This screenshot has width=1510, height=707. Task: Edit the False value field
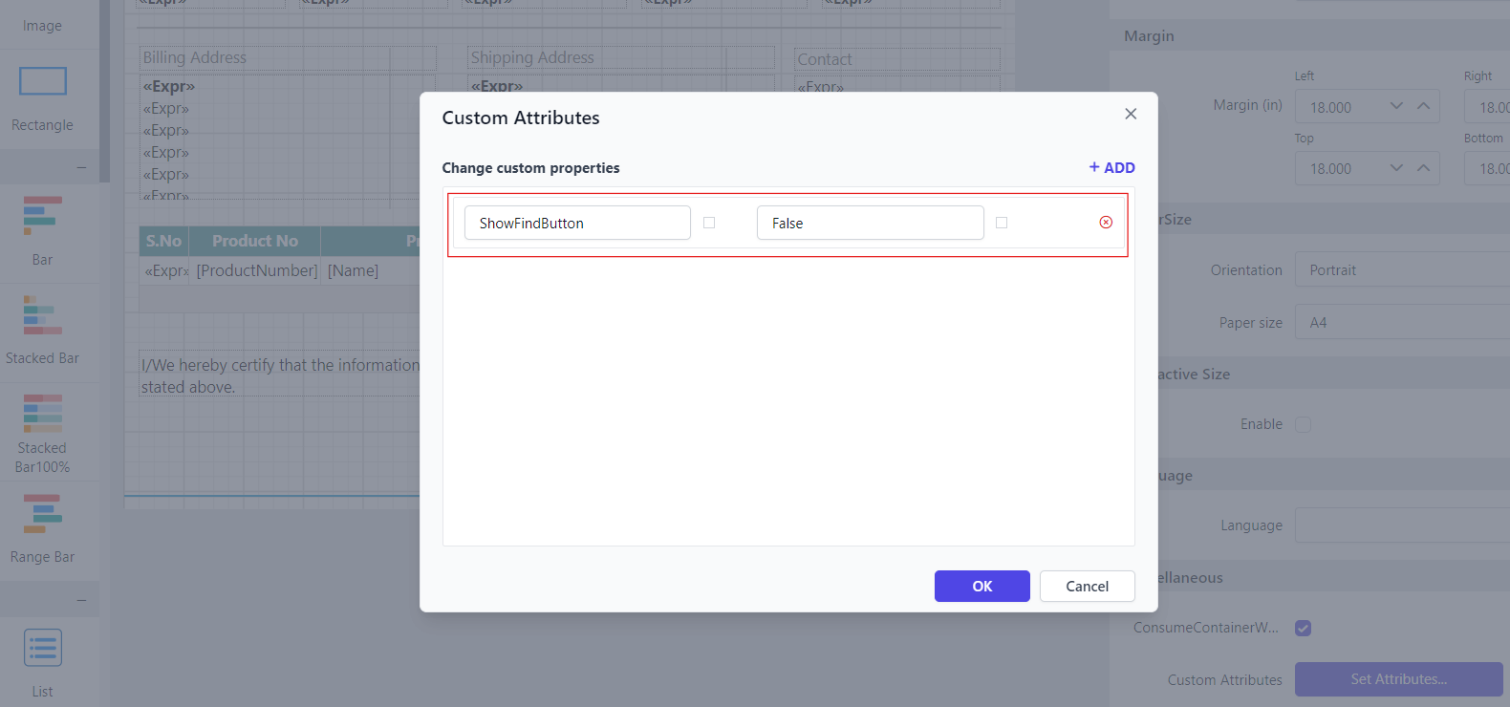(x=870, y=223)
